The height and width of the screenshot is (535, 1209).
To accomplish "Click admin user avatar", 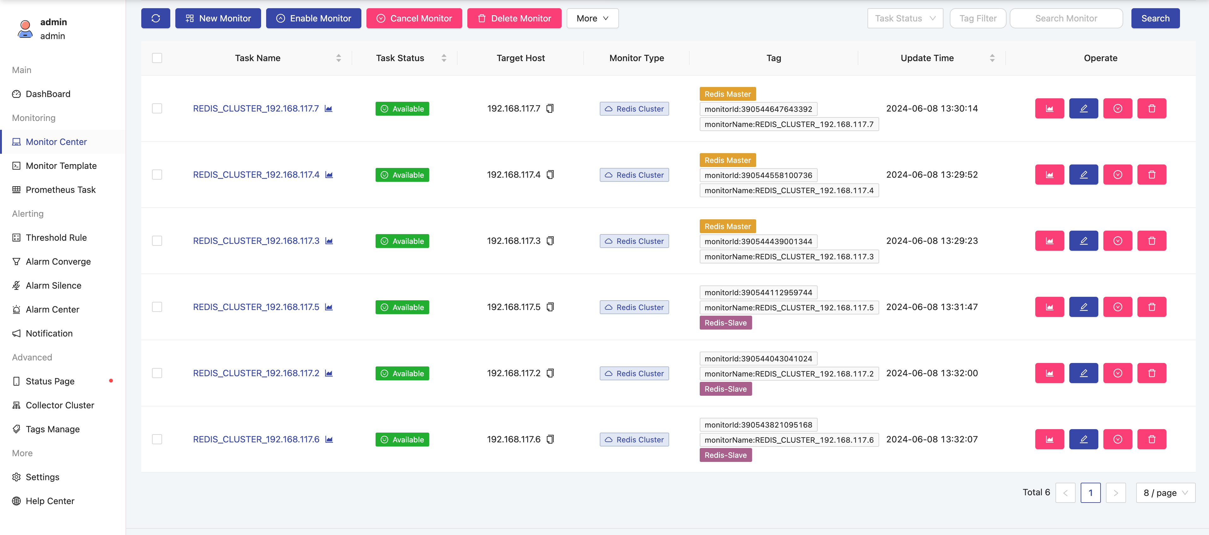I will (25, 29).
